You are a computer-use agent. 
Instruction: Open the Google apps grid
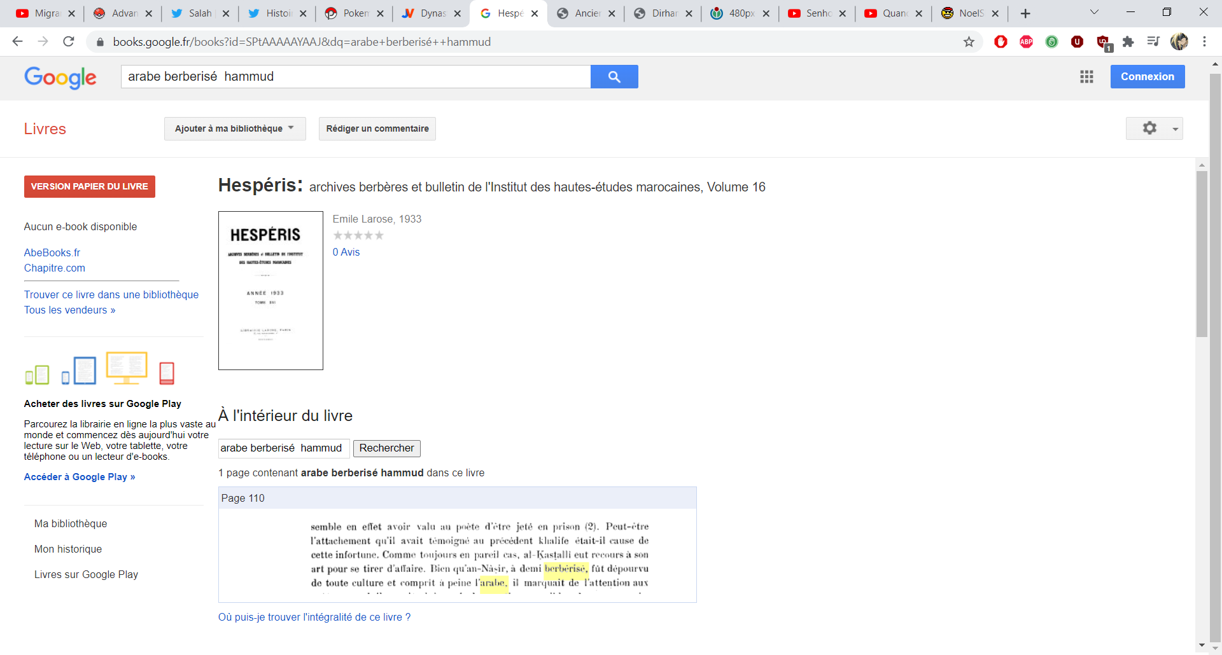(x=1086, y=76)
